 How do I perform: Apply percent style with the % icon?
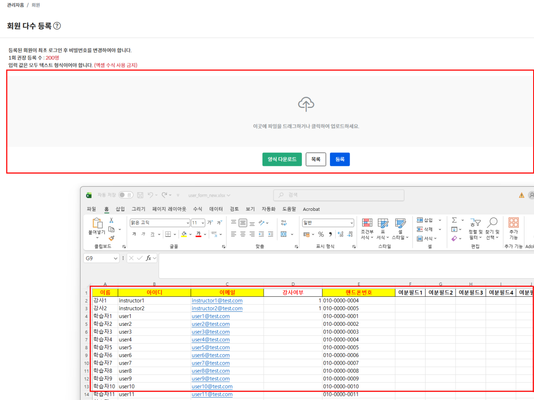pyautogui.click(x=321, y=234)
